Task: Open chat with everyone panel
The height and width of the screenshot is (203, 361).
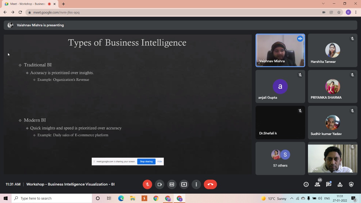Action: [329, 184]
